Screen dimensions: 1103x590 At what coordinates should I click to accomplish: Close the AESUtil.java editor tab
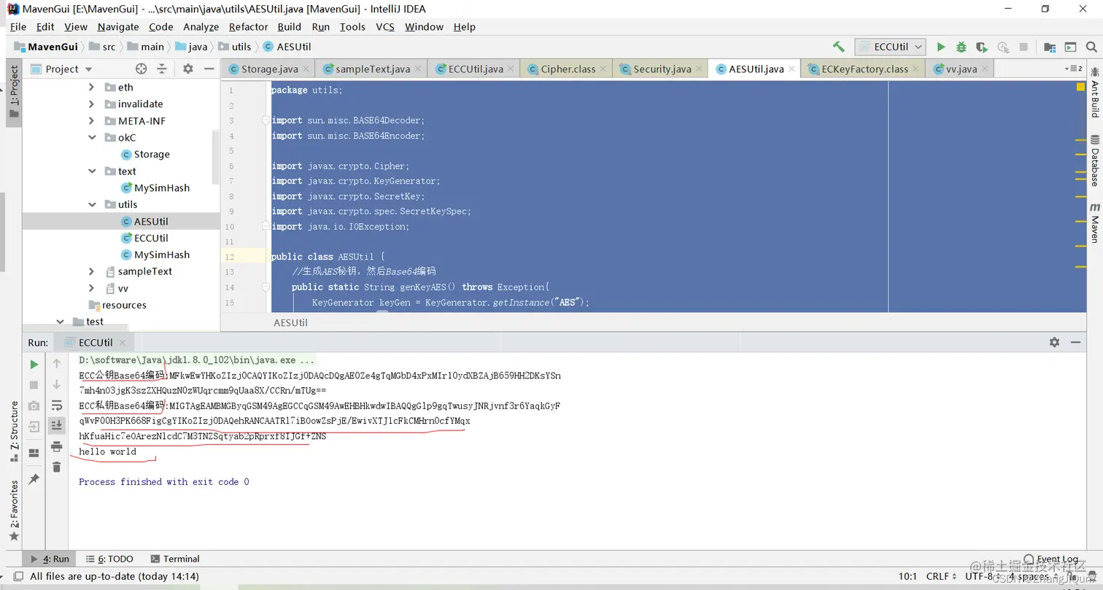pos(792,69)
